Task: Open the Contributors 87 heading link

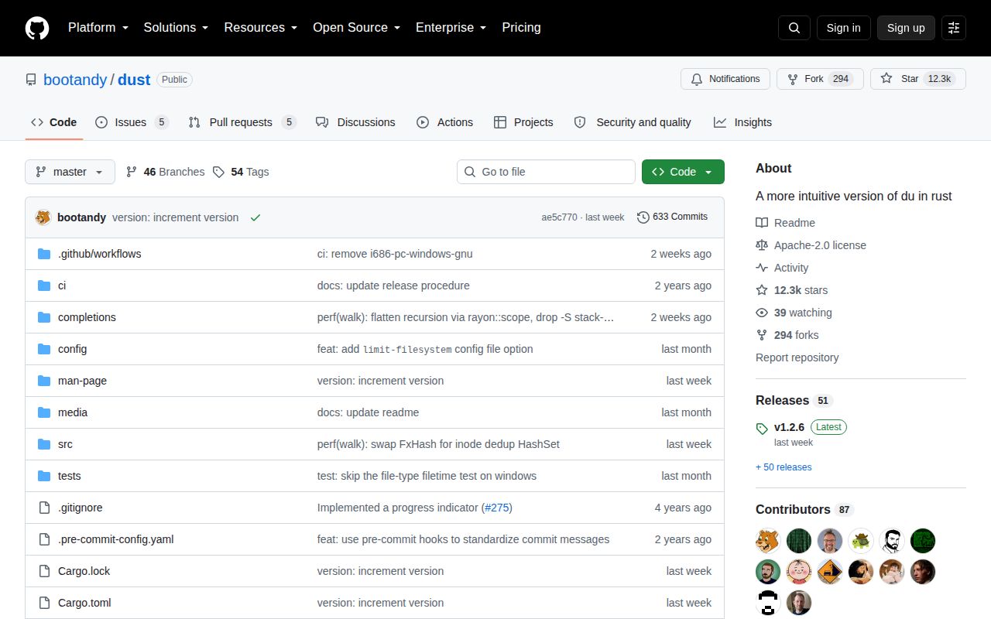Action: [x=804, y=510]
